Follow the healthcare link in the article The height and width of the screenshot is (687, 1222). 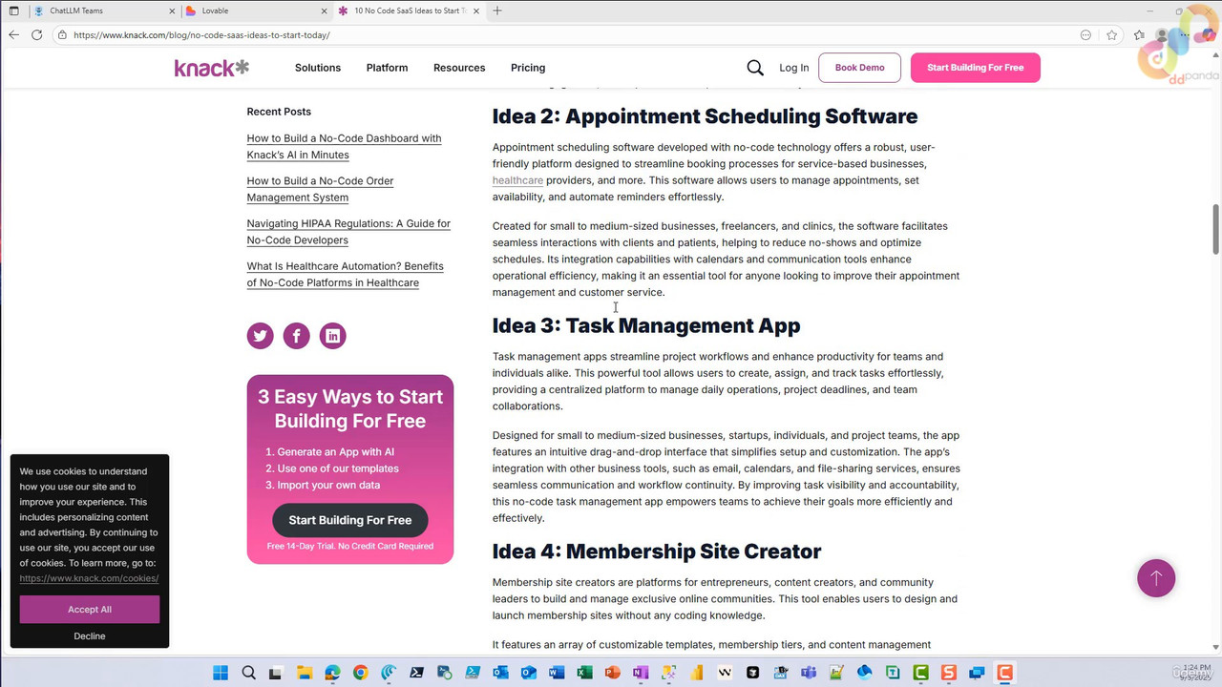(517, 180)
